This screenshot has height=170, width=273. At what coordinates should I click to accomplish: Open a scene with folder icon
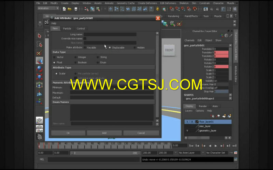click(70, 9)
